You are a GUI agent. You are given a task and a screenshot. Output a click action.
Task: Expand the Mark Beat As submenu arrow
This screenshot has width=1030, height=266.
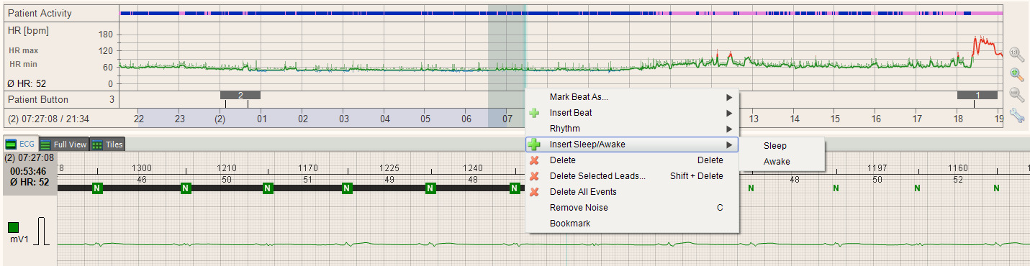[x=729, y=97]
